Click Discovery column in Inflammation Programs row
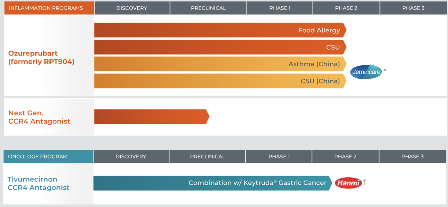This screenshot has height=207, width=448. [131, 8]
